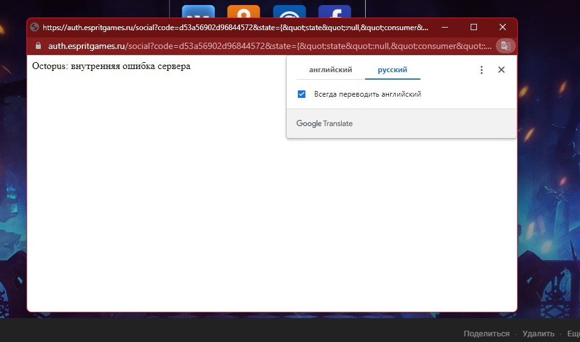The image size is (580, 342).
Task: Open the three-dot translate options menu
Action: click(x=481, y=70)
